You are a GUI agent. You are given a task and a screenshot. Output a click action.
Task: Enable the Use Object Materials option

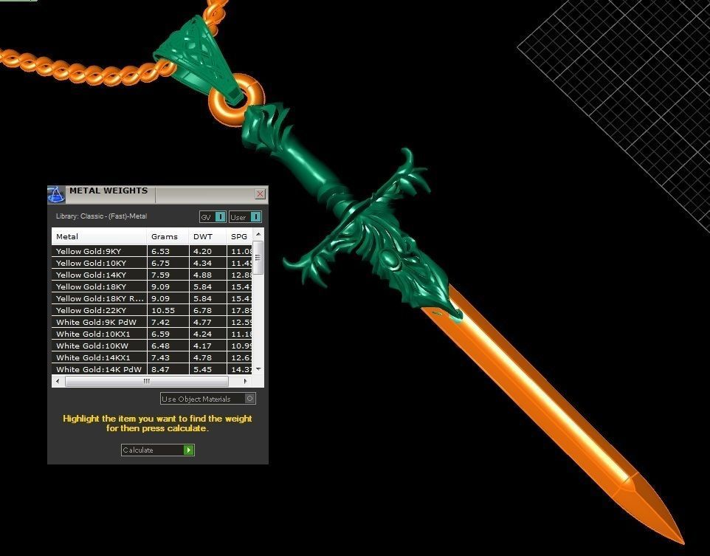tap(208, 399)
